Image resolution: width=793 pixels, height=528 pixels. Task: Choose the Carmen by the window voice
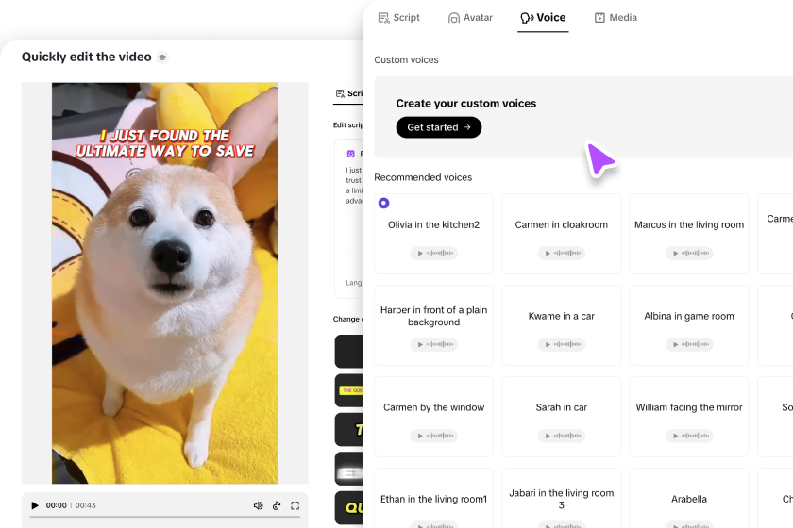click(434, 417)
